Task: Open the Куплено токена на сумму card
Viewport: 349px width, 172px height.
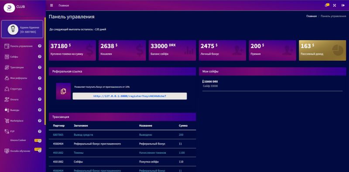Action: (72, 50)
